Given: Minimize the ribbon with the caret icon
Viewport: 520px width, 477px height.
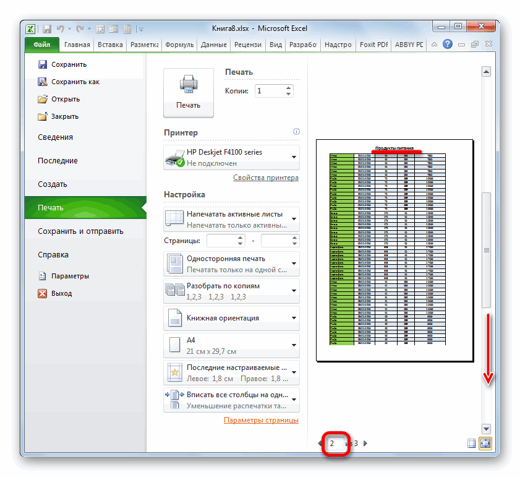Looking at the screenshot, I should [434, 45].
